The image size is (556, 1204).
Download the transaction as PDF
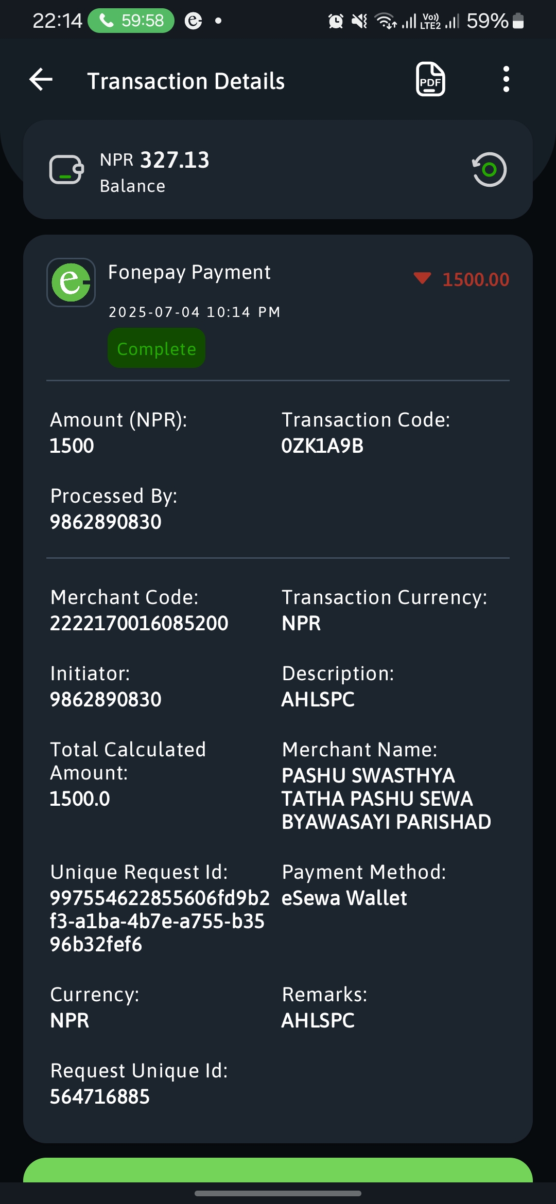(430, 79)
